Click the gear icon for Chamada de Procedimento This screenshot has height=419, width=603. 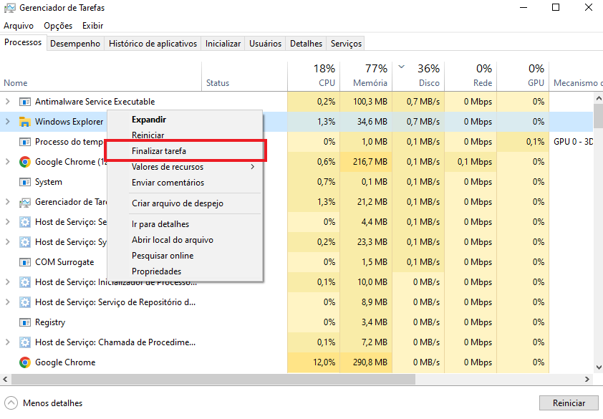[x=25, y=342]
